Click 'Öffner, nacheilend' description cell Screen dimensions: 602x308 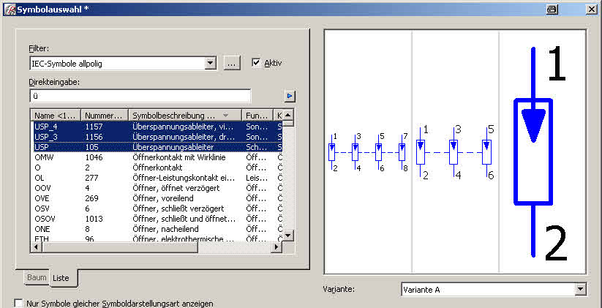[166, 229]
